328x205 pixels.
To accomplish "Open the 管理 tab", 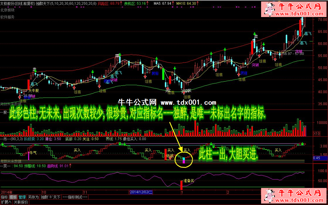I will [22, 197].
